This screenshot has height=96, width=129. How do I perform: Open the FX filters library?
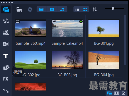click(6, 79)
